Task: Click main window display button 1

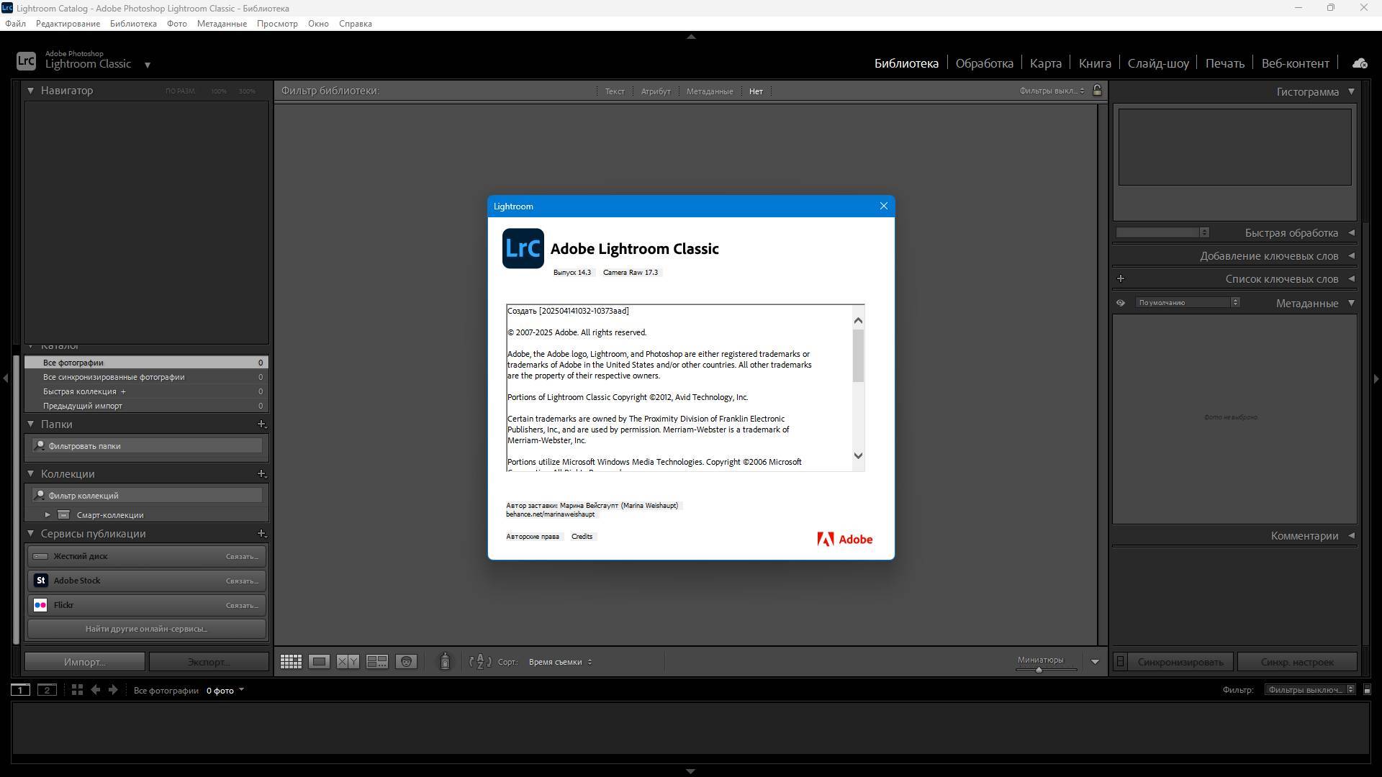Action: click(x=20, y=690)
